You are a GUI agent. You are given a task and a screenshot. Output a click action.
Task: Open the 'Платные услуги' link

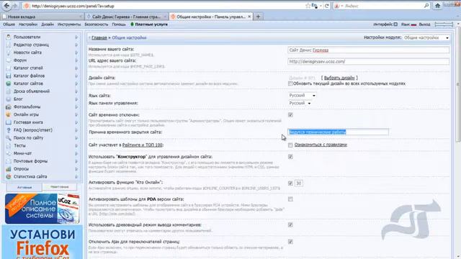(151, 24)
